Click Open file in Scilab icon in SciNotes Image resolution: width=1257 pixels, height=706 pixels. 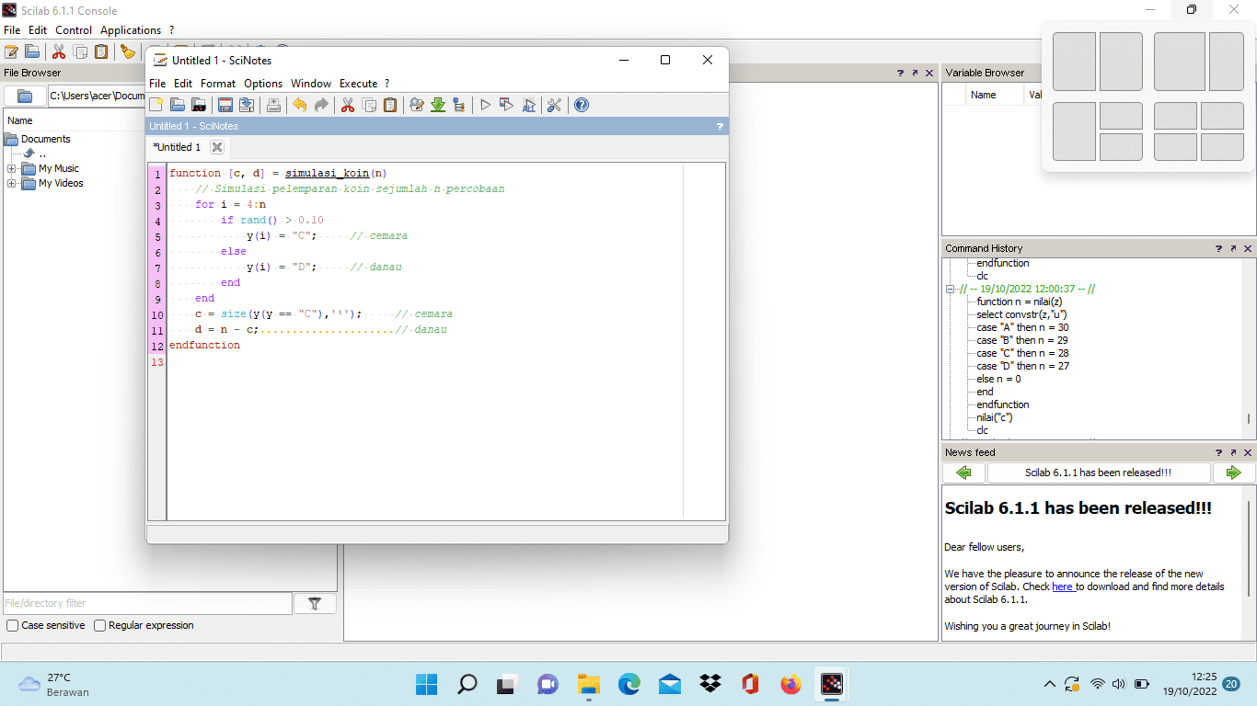point(198,105)
